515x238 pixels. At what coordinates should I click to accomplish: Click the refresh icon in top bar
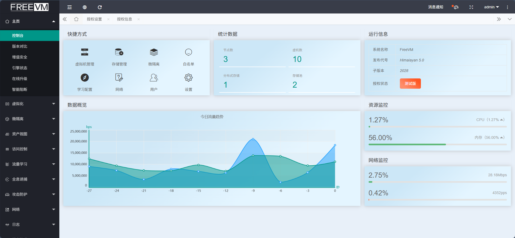pos(100,7)
